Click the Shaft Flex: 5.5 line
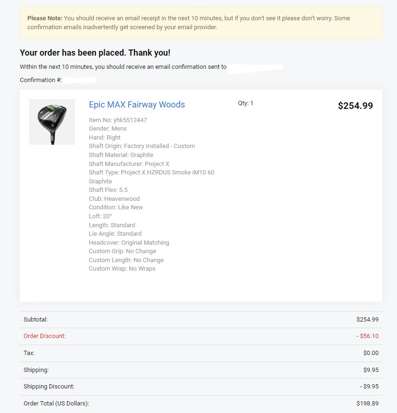 pyautogui.click(x=108, y=190)
